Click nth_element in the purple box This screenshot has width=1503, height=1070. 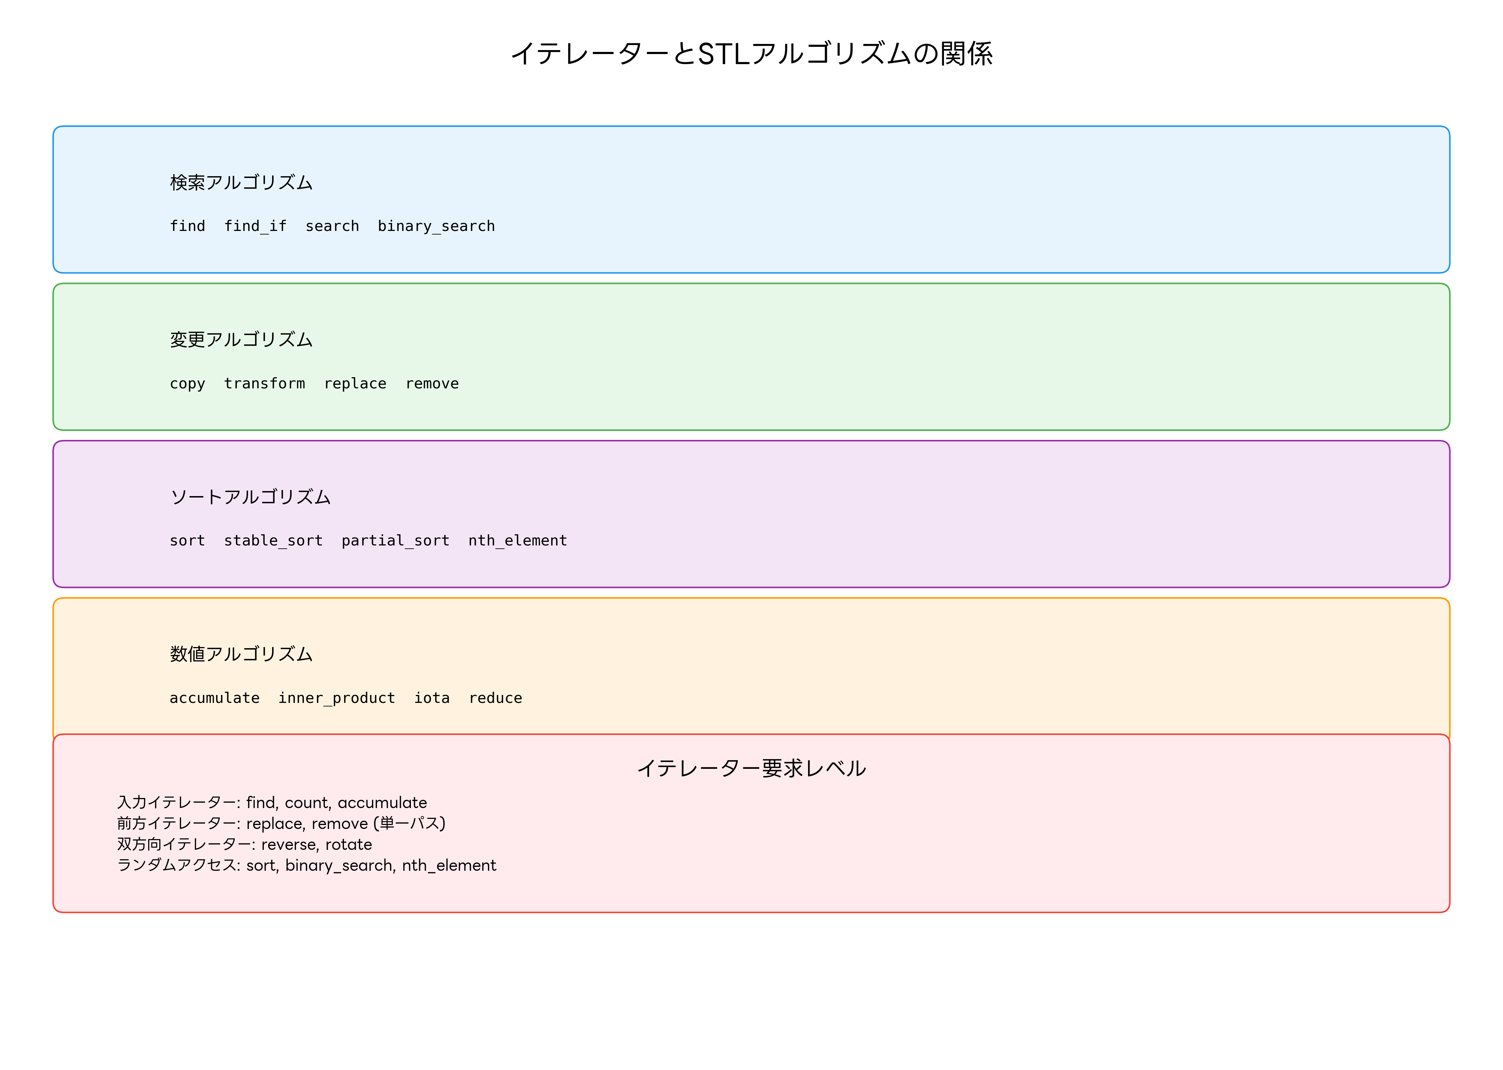pyautogui.click(x=518, y=541)
